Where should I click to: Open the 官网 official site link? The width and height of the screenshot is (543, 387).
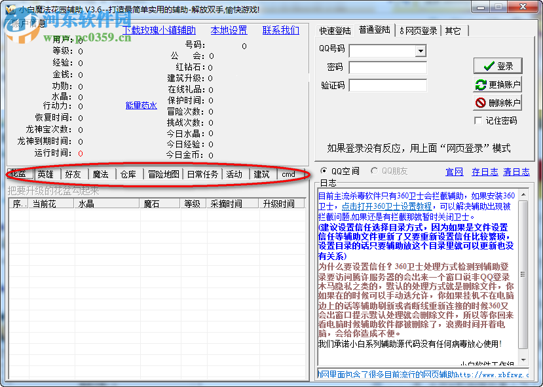(x=455, y=172)
